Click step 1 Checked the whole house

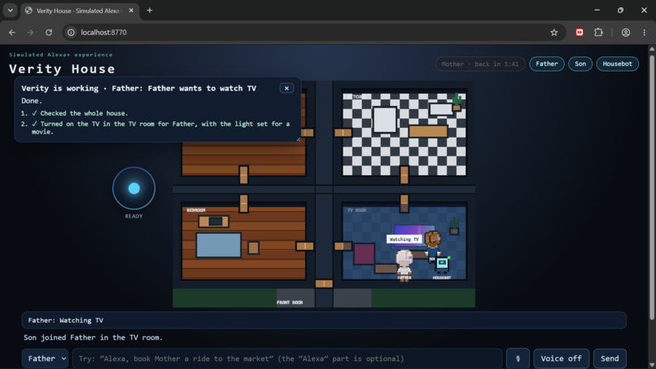click(x=84, y=113)
